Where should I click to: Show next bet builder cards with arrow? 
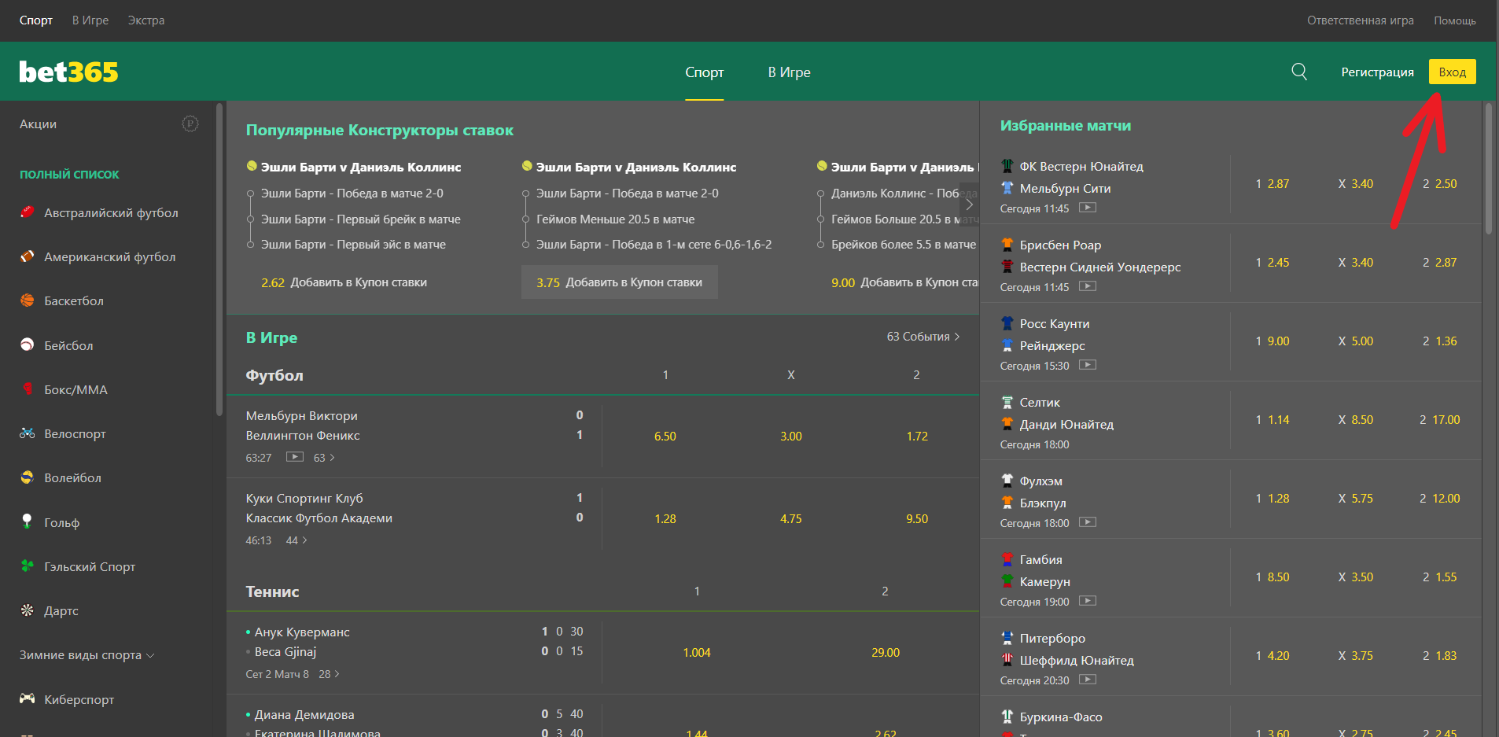click(969, 205)
